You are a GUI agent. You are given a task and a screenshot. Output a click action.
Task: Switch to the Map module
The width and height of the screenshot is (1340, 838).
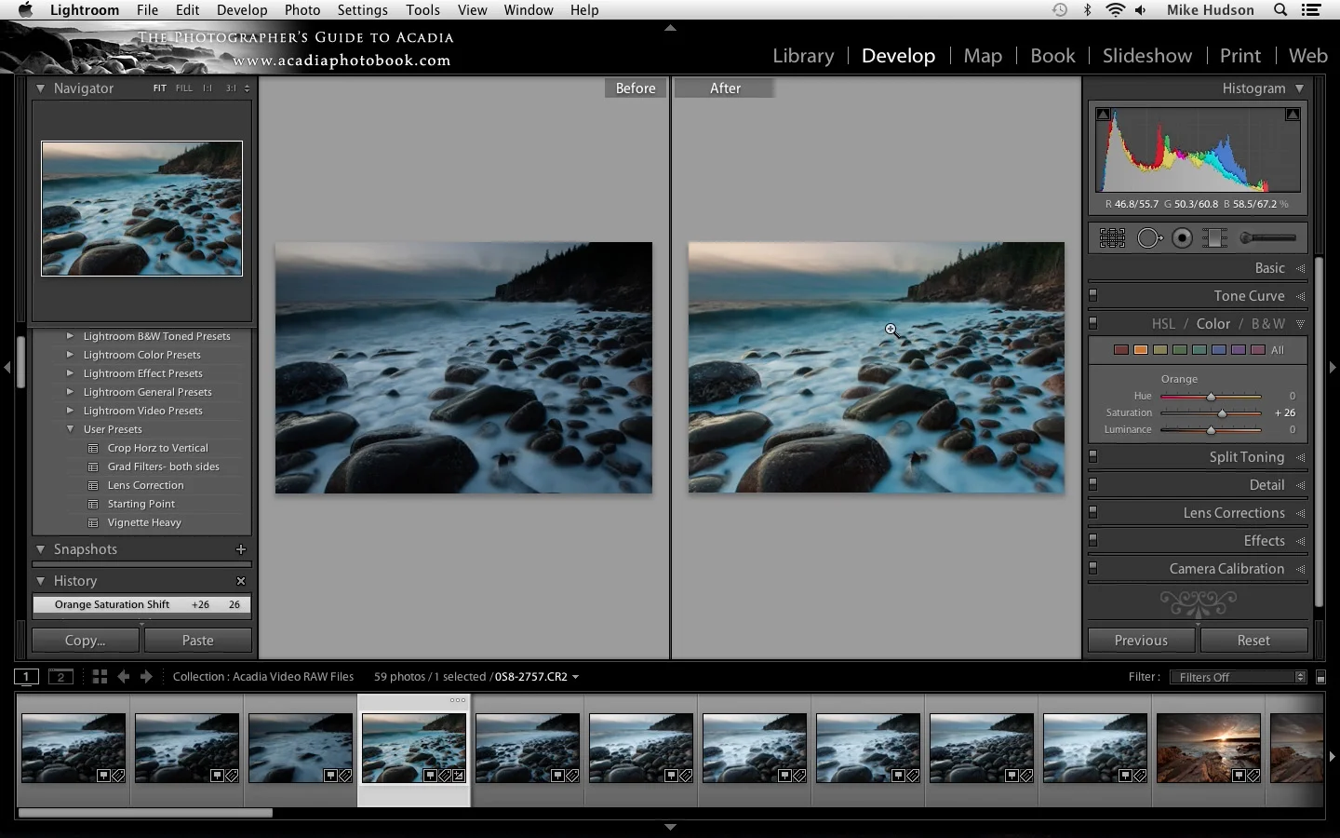983,56
